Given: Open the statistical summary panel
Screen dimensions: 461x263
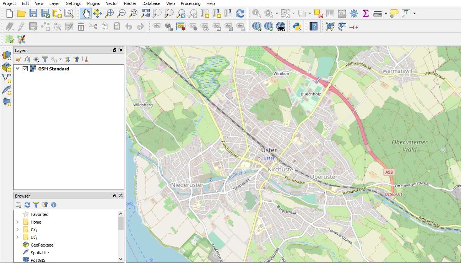Looking at the screenshot, I should 366,13.
